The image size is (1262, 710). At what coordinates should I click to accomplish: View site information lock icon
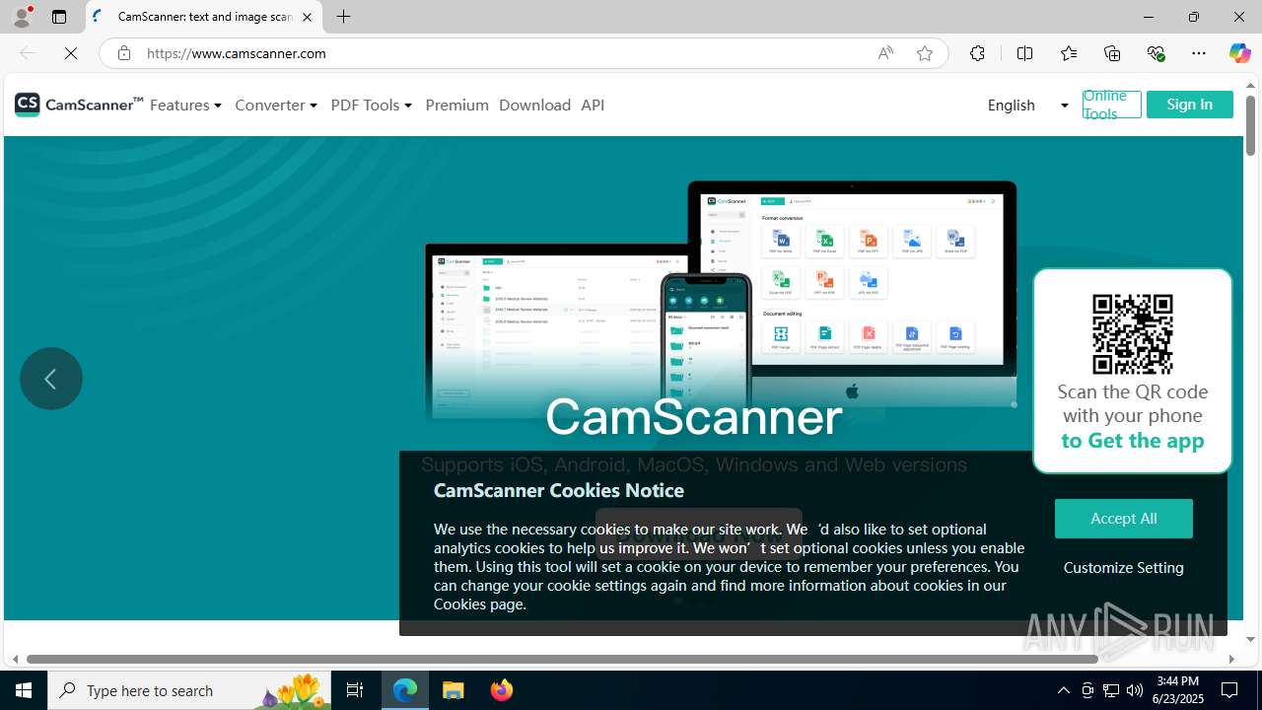click(123, 53)
